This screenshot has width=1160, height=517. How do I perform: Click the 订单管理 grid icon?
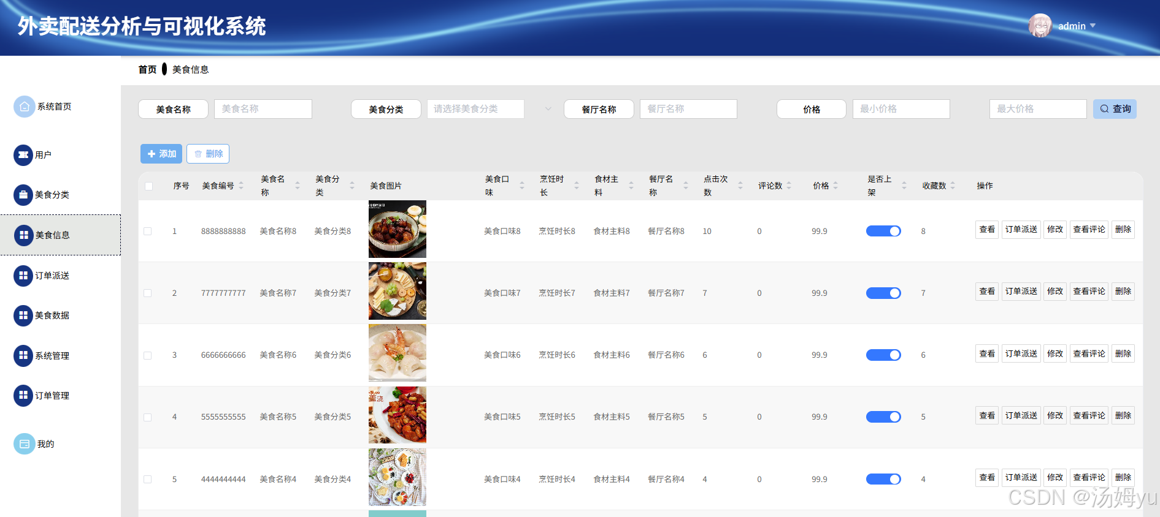(x=23, y=396)
